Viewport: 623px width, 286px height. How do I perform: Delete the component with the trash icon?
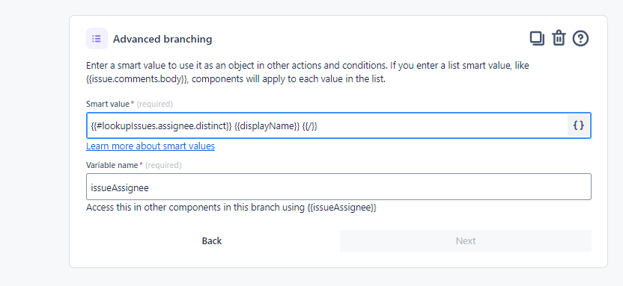(559, 38)
